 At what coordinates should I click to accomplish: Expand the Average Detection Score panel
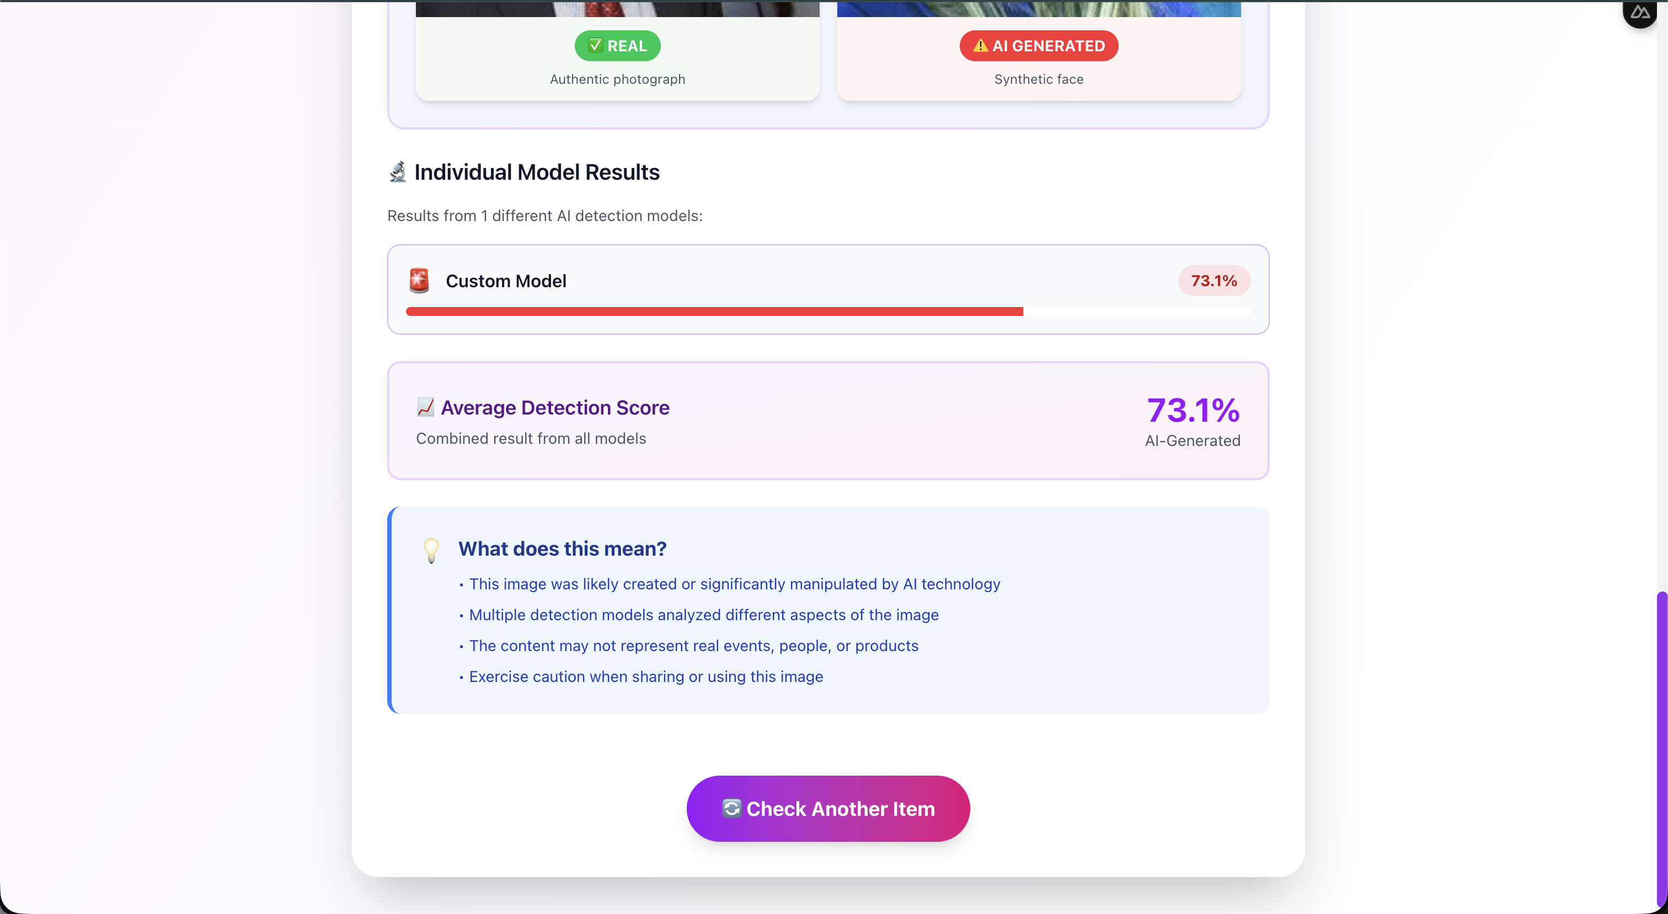(x=828, y=420)
